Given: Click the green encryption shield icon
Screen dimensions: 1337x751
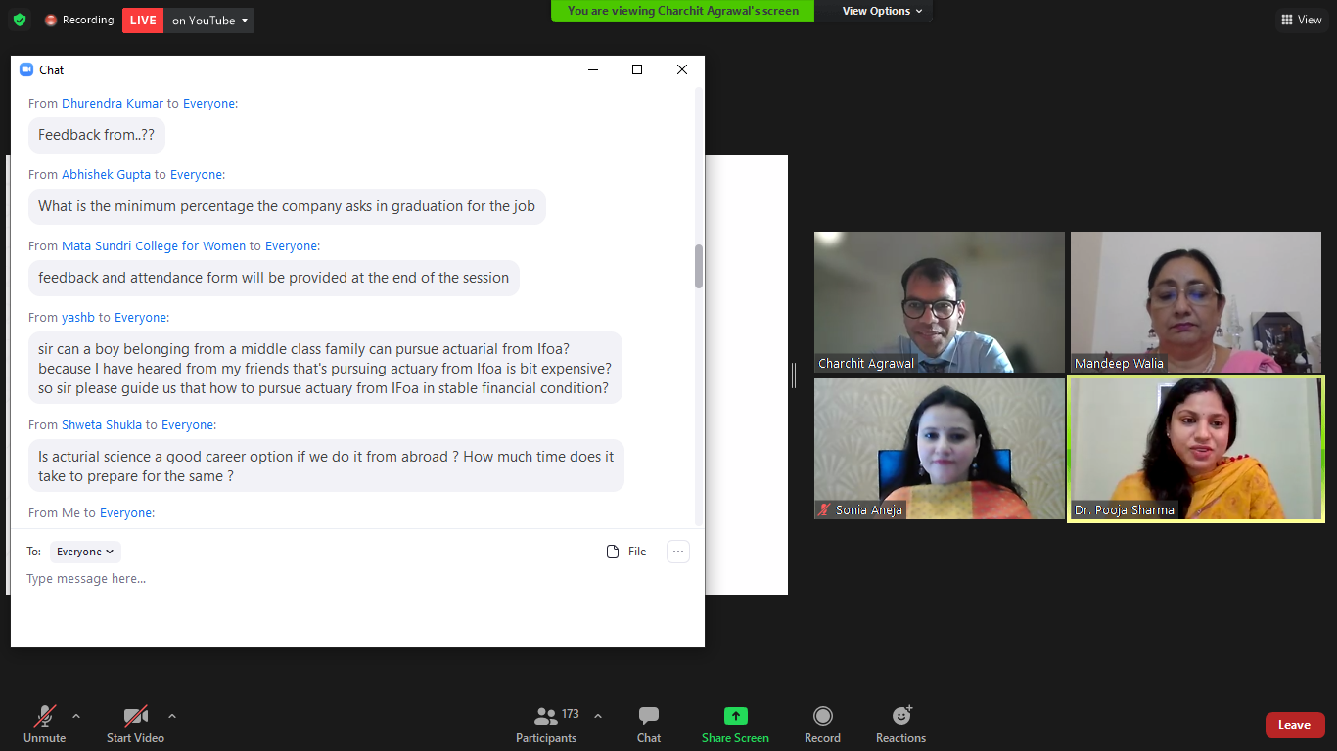Looking at the screenshot, I should click(x=20, y=20).
